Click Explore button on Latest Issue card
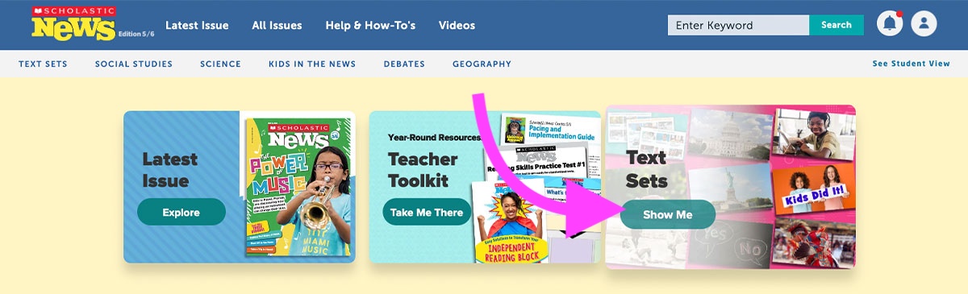The width and height of the screenshot is (968, 294). [x=181, y=213]
